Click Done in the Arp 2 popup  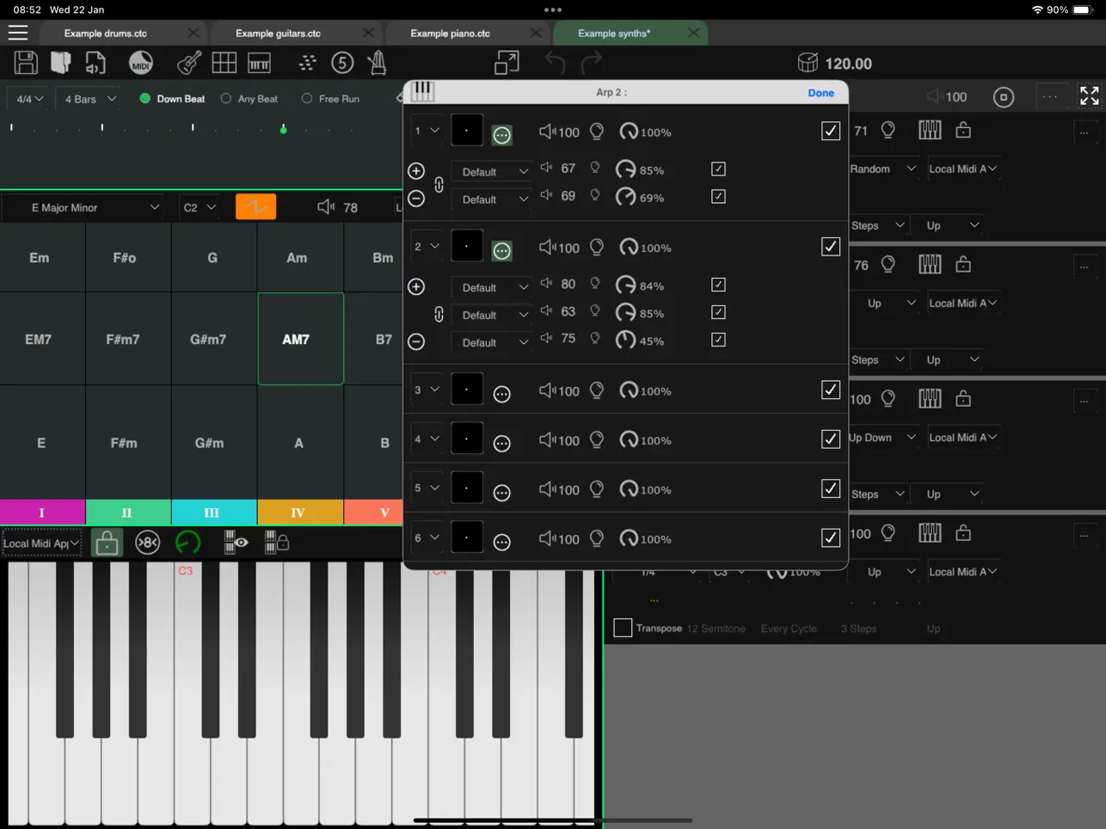(821, 93)
